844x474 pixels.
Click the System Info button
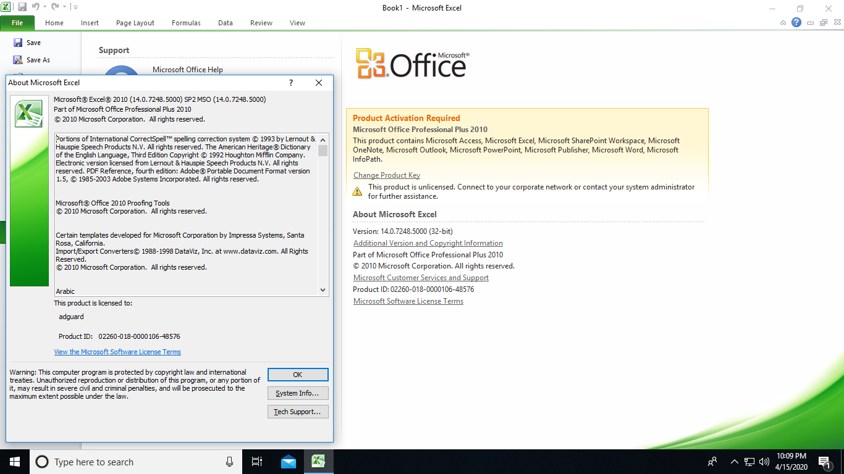tap(298, 393)
